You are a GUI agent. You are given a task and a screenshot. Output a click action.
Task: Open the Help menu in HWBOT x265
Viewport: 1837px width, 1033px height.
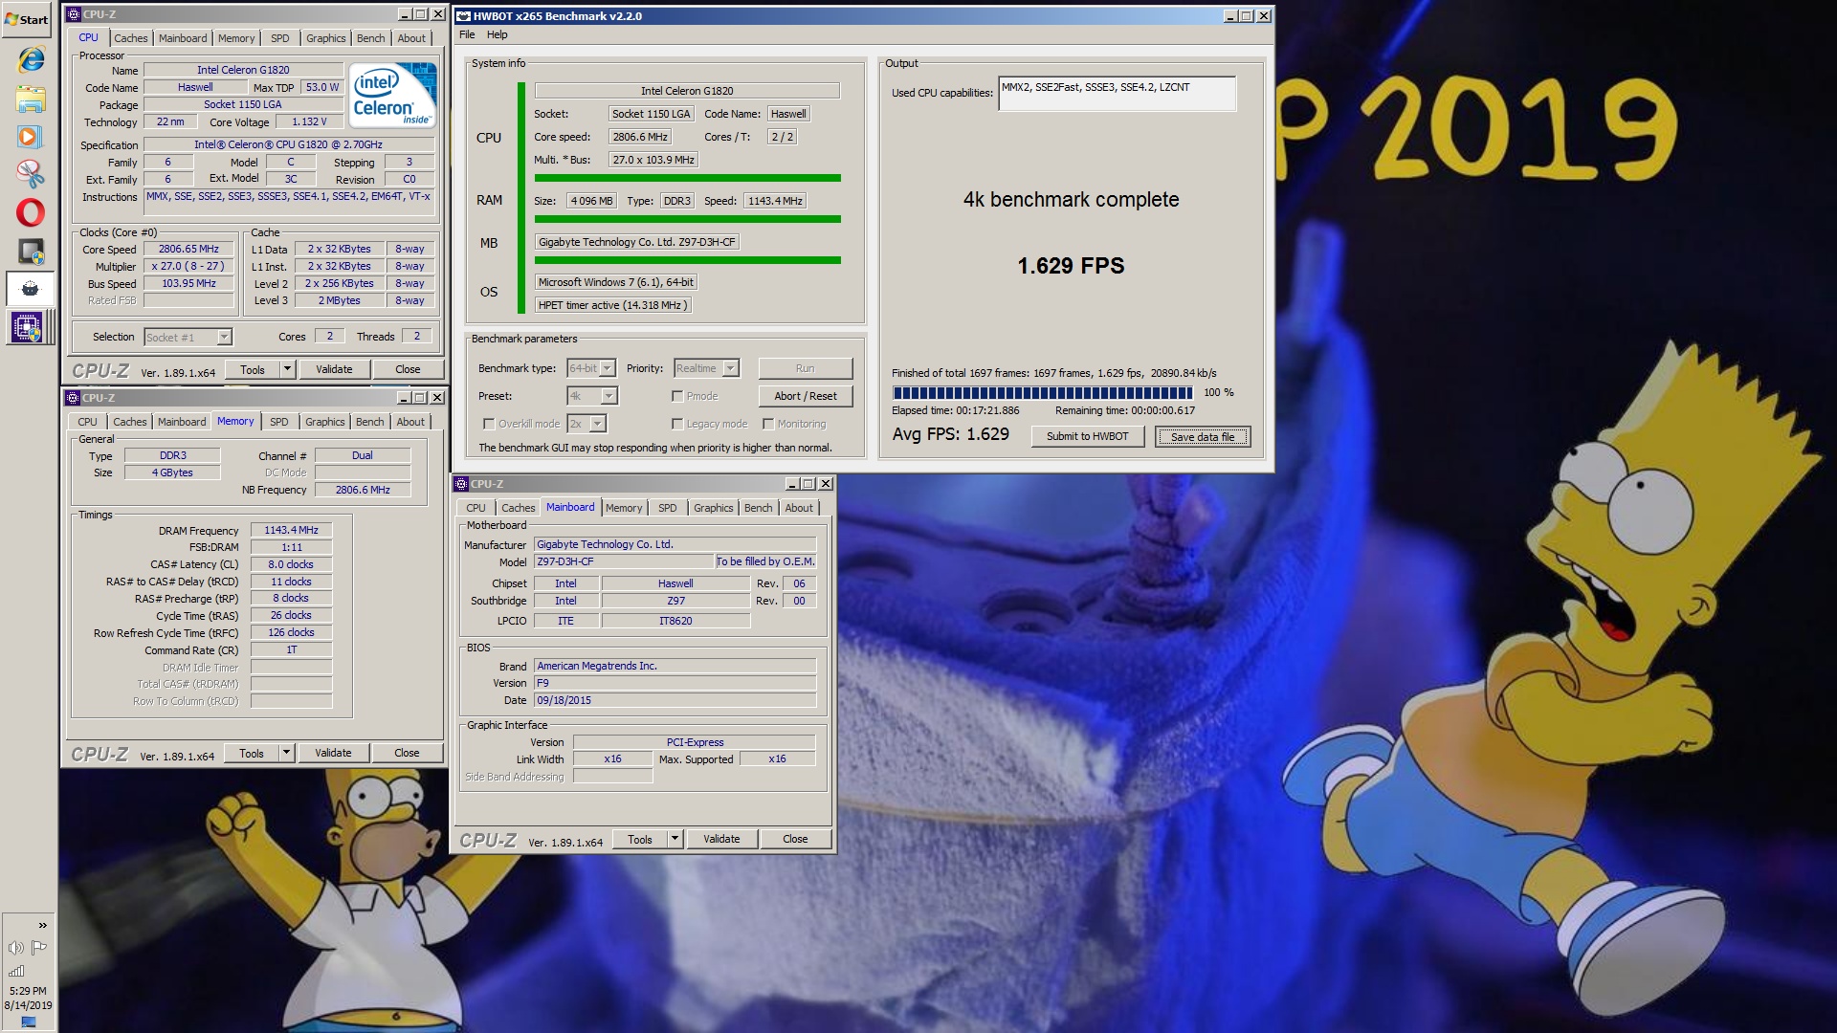click(x=497, y=34)
